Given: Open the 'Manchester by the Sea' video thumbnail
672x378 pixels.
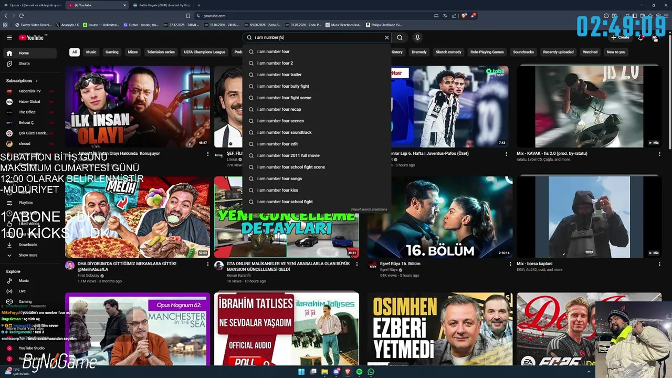Looking at the screenshot, I should tap(138, 329).
